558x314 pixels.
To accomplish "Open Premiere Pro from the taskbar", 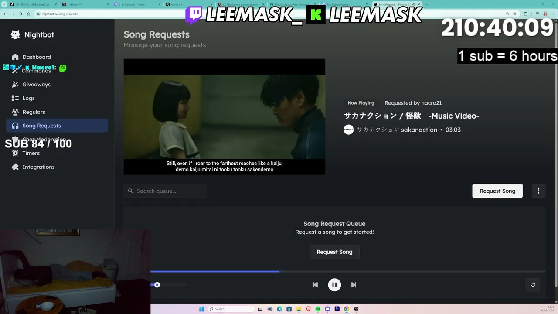I will [x=337, y=309].
